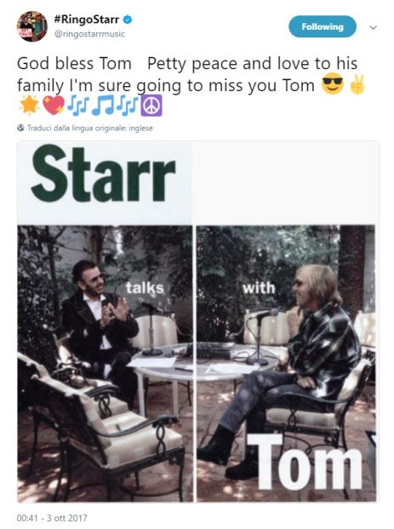Open the @ringostarrmusic handle link
Viewport: 394px width, 529px height.
89,34
